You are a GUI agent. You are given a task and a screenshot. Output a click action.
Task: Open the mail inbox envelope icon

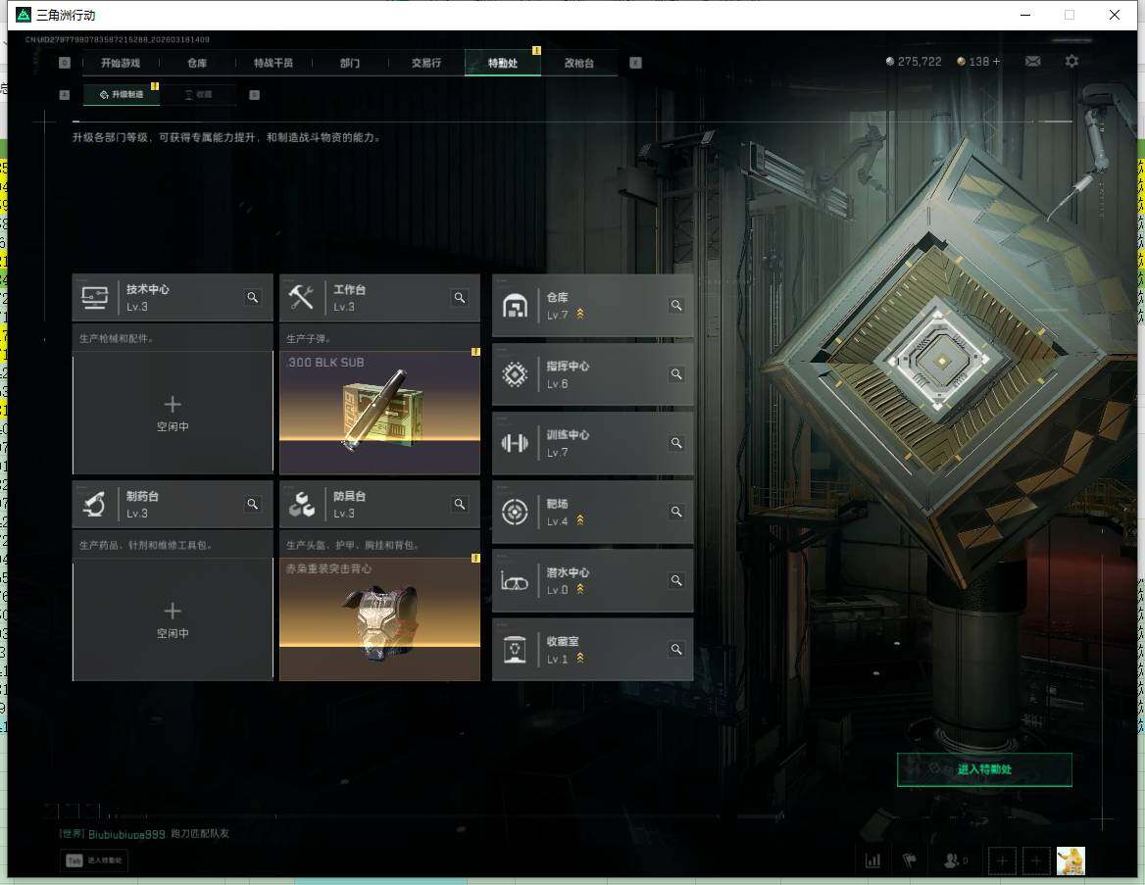coord(1032,62)
